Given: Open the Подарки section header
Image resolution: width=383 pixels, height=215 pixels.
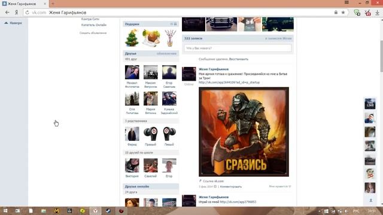Looking at the screenshot, I should (x=151, y=24).
